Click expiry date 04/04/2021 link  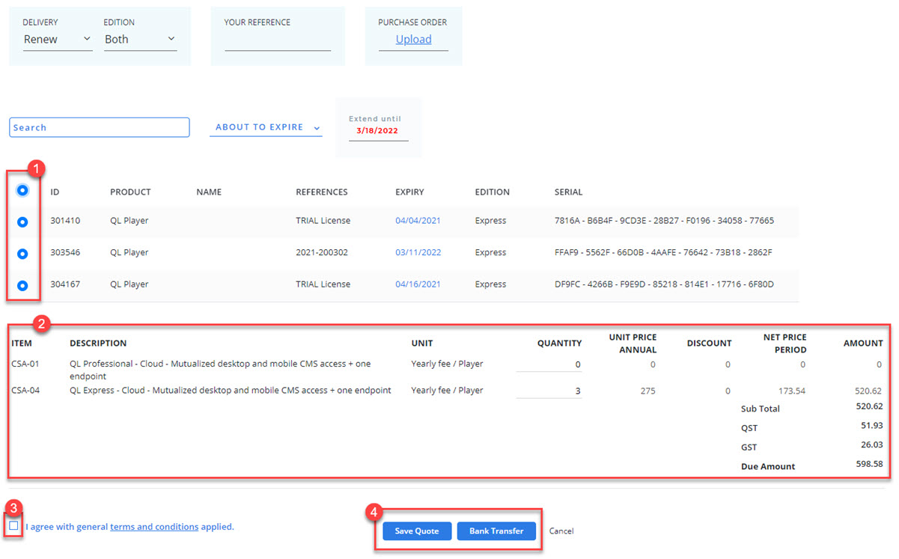point(418,221)
